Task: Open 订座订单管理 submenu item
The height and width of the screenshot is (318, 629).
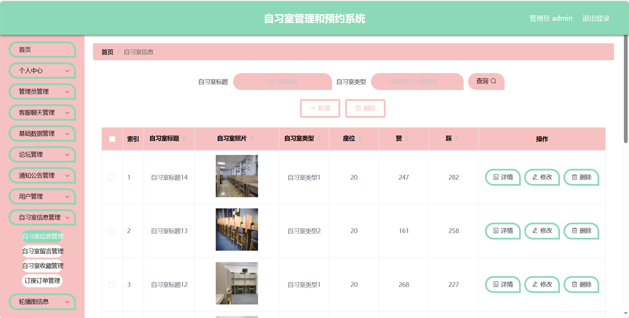Action: tap(42, 281)
